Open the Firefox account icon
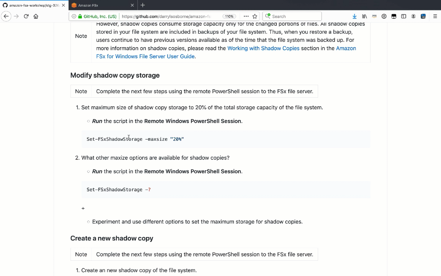Screen dimensions: 441x276 [413, 16]
